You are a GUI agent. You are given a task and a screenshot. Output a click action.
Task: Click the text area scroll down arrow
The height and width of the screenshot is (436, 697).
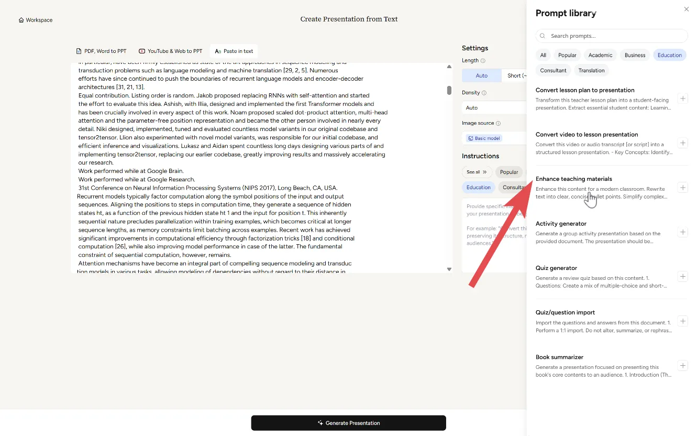point(449,269)
